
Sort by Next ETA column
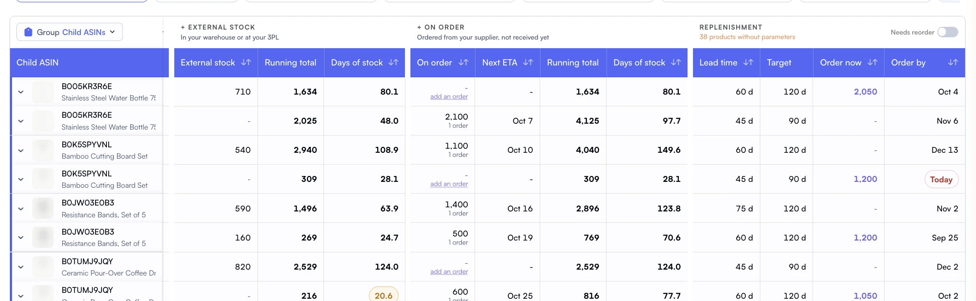(528, 62)
